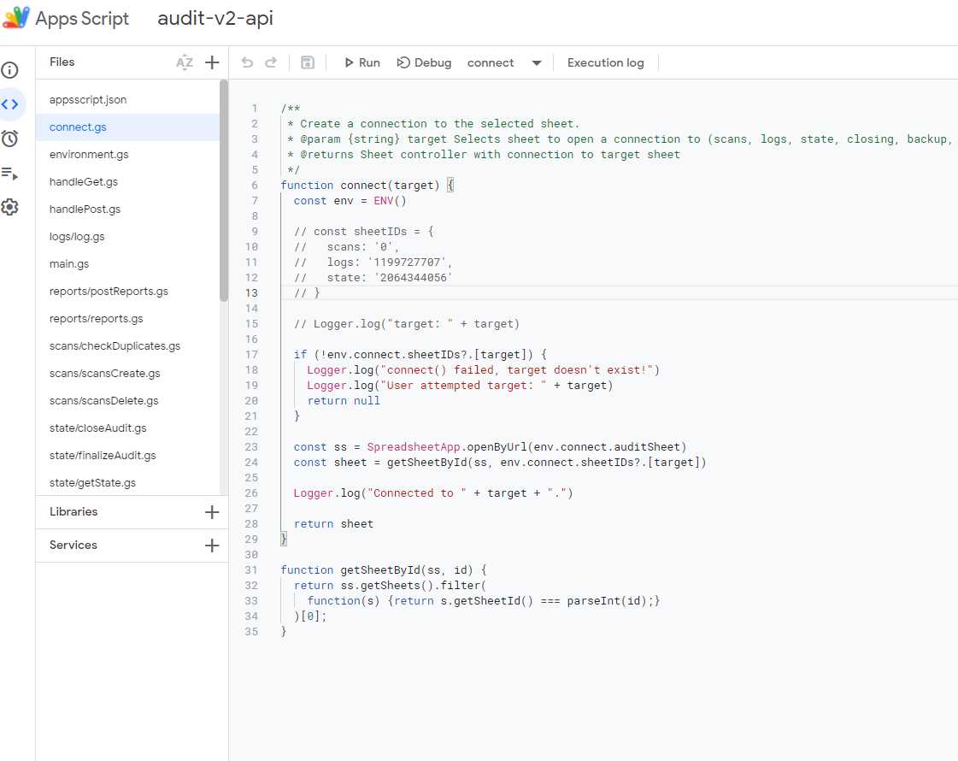This screenshot has height=761, width=958.
Task: Click the "Connected to" Logger.log line
Action: 433,493
